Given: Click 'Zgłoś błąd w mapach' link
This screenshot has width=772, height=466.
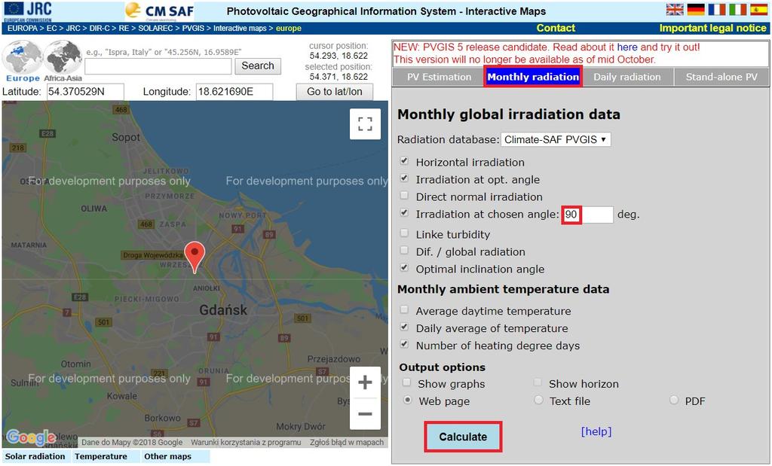Looking at the screenshot, I should (347, 443).
